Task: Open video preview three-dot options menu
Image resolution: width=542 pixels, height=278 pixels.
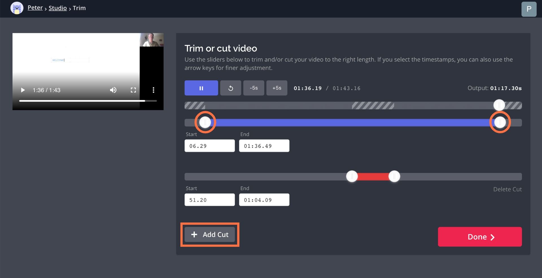Action: point(153,90)
